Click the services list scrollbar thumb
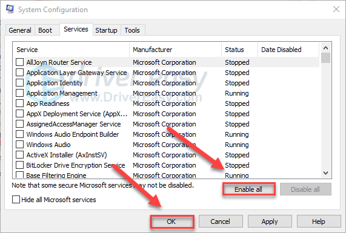The height and width of the screenshot is (233, 346). coord(325,57)
